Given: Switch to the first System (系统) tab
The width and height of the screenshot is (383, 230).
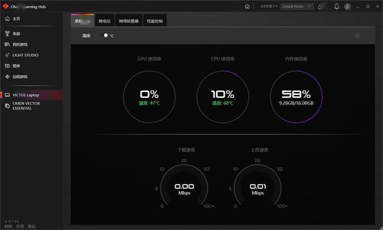Looking at the screenshot, I should [x=83, y=21].
